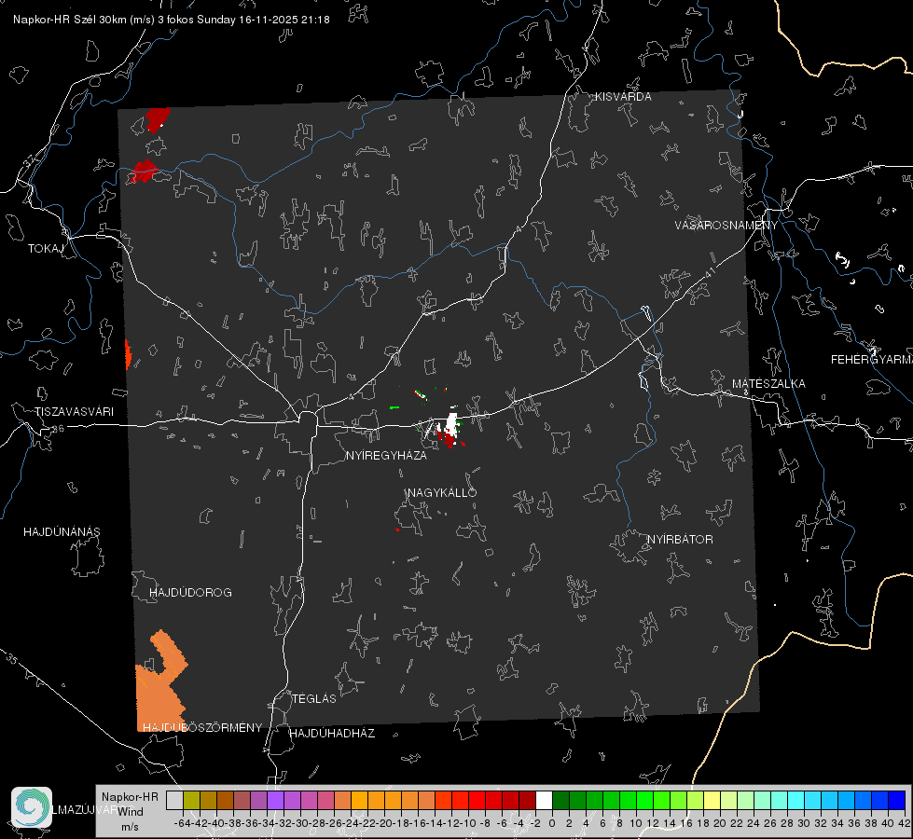The width and height of the screenshot is (913, 839).
Task: Click the HAJDÚNÁNÁS label
Action: (62, 532)
